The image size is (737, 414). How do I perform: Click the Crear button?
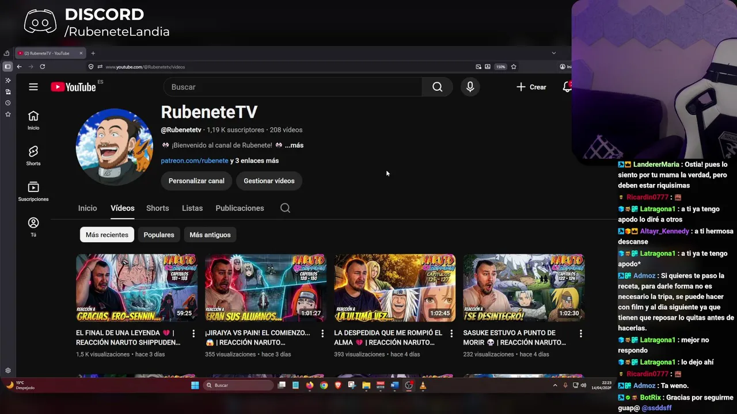pos(531,87)
